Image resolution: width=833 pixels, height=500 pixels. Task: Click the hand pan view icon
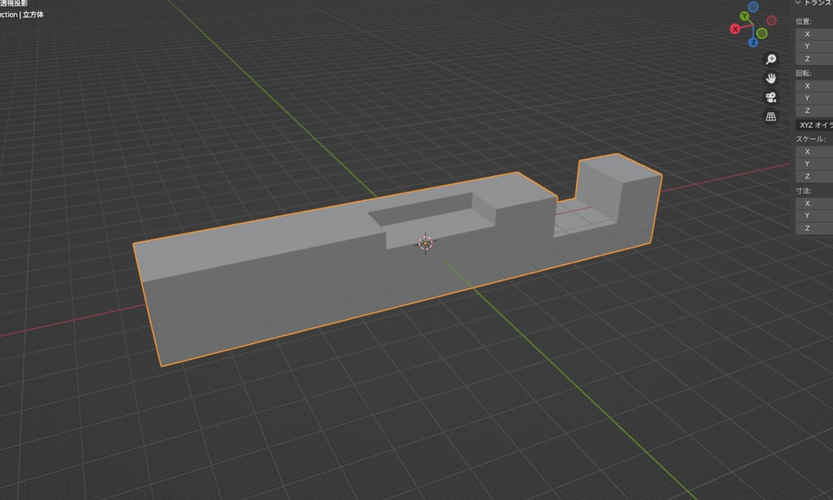click(x=771, y=78)
